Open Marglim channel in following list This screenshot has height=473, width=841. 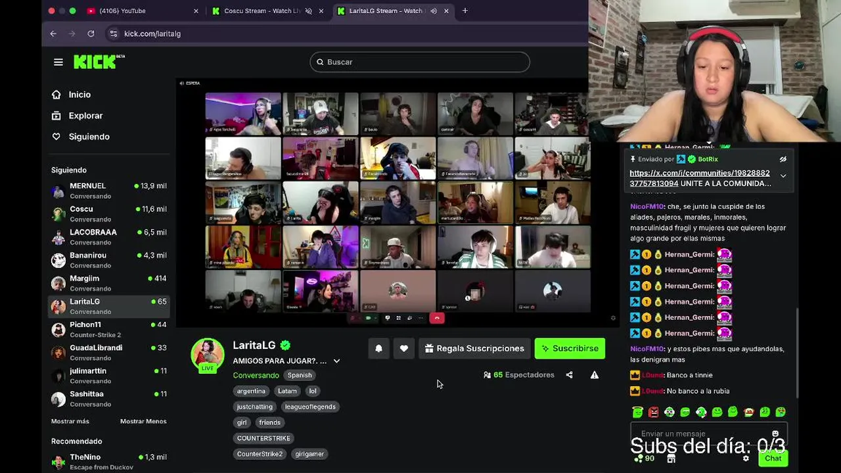click(x=109, y=282)
